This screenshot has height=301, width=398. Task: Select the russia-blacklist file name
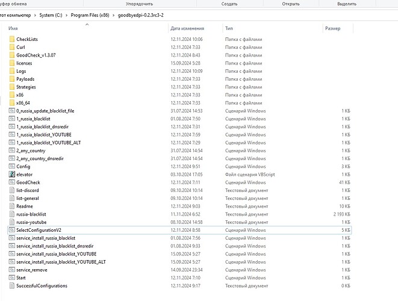pos(31,214)
